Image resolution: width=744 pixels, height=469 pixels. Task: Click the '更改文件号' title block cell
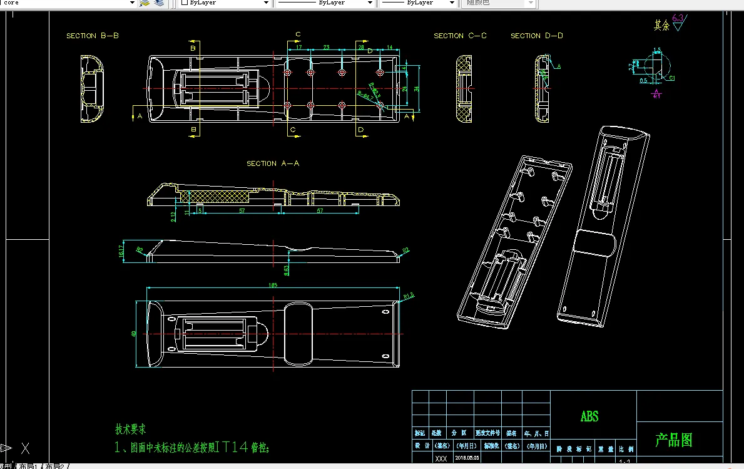click(x=488, y=433)
